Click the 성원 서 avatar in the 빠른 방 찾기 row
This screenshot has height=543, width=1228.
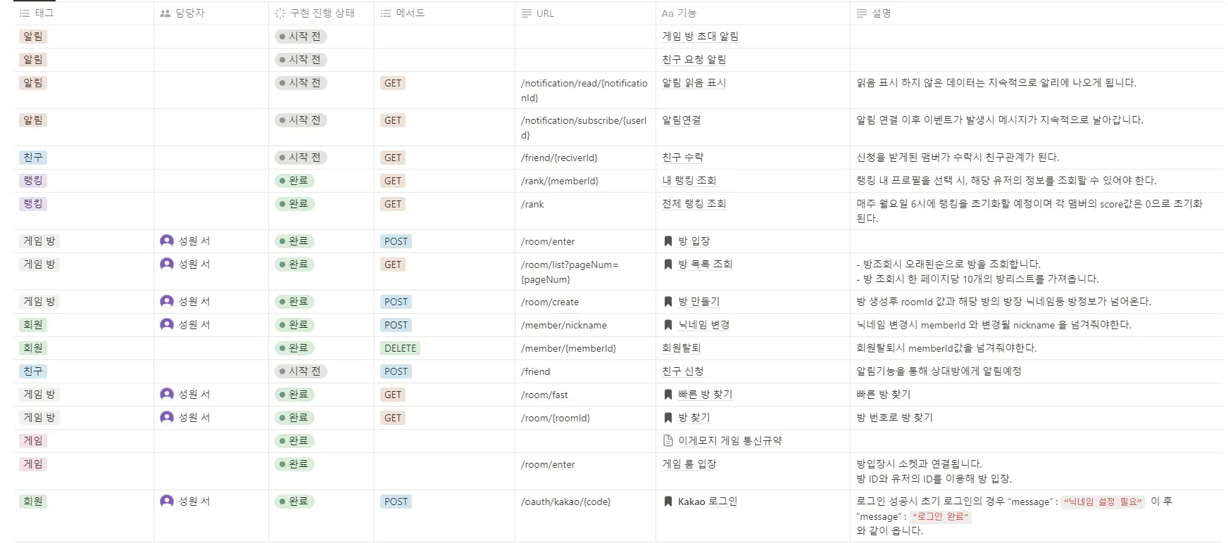(x=167, y=394)
